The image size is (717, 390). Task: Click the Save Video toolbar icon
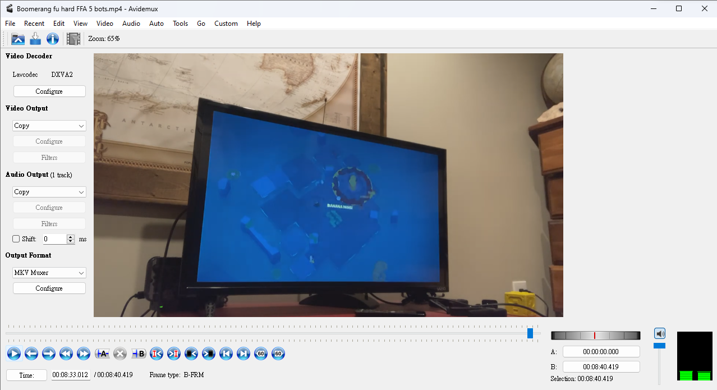35,39
